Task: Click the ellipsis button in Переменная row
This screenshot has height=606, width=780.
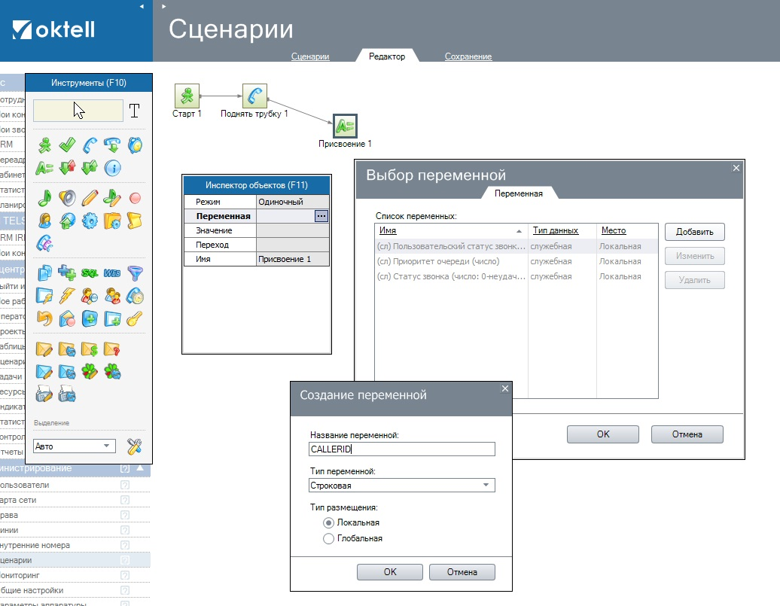Action: 321,216
